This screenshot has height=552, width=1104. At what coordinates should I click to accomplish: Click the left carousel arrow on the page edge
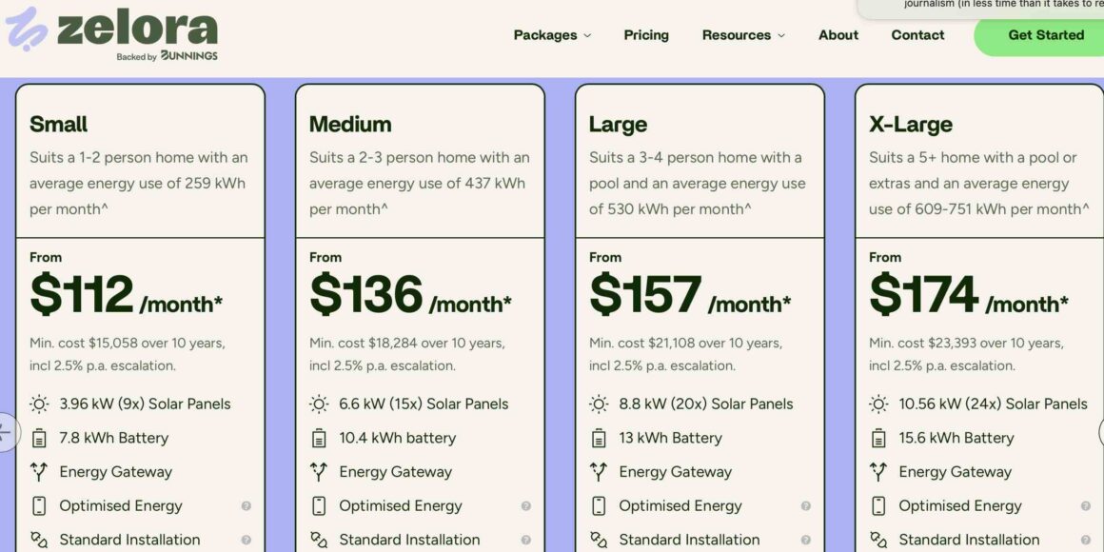point(5,431)
